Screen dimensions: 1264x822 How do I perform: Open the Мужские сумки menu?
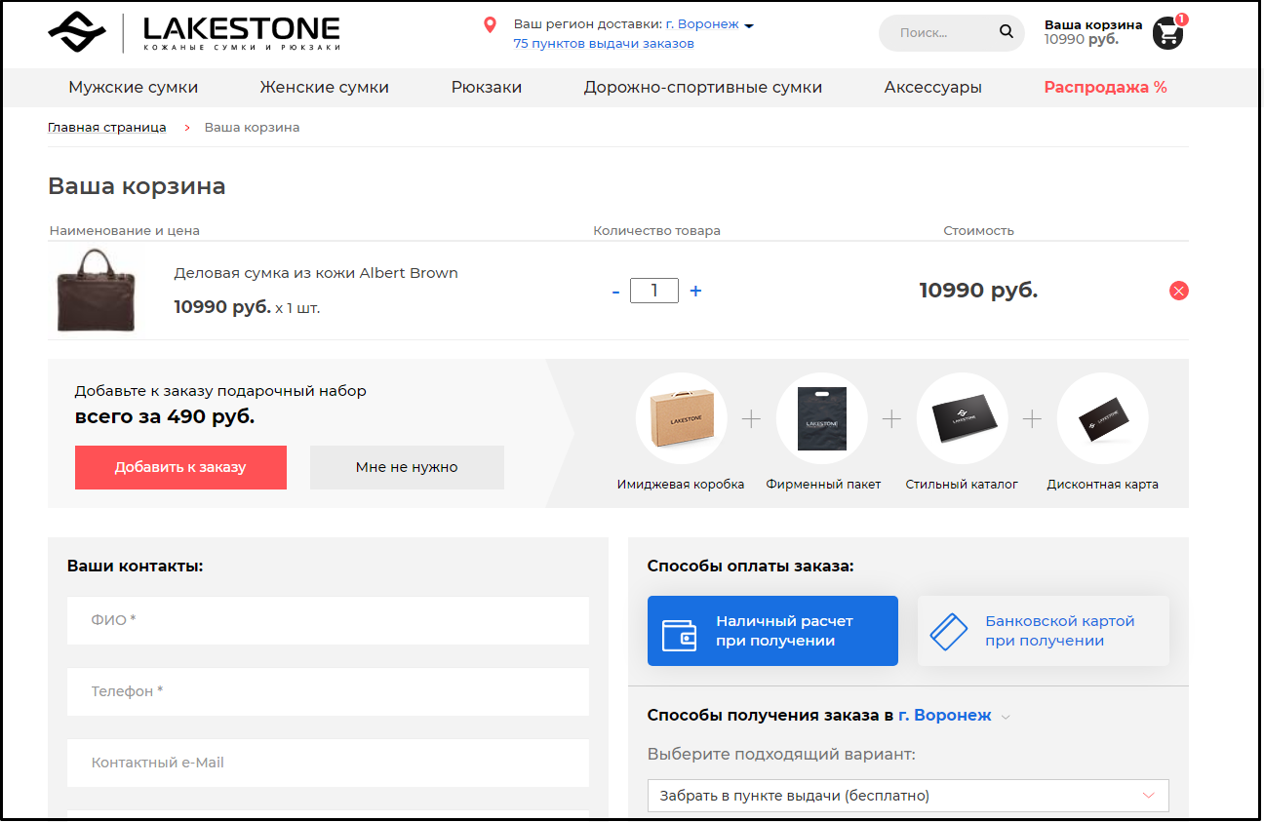coord(133,88)
